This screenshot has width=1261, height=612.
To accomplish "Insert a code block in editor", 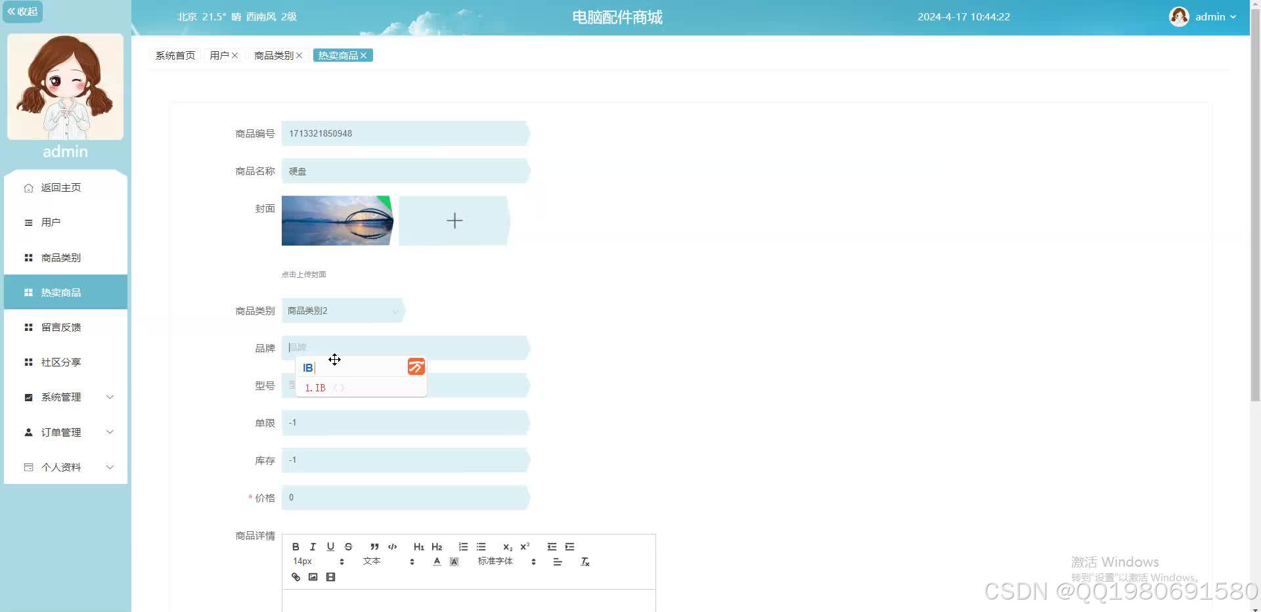I will pos(392,546).
